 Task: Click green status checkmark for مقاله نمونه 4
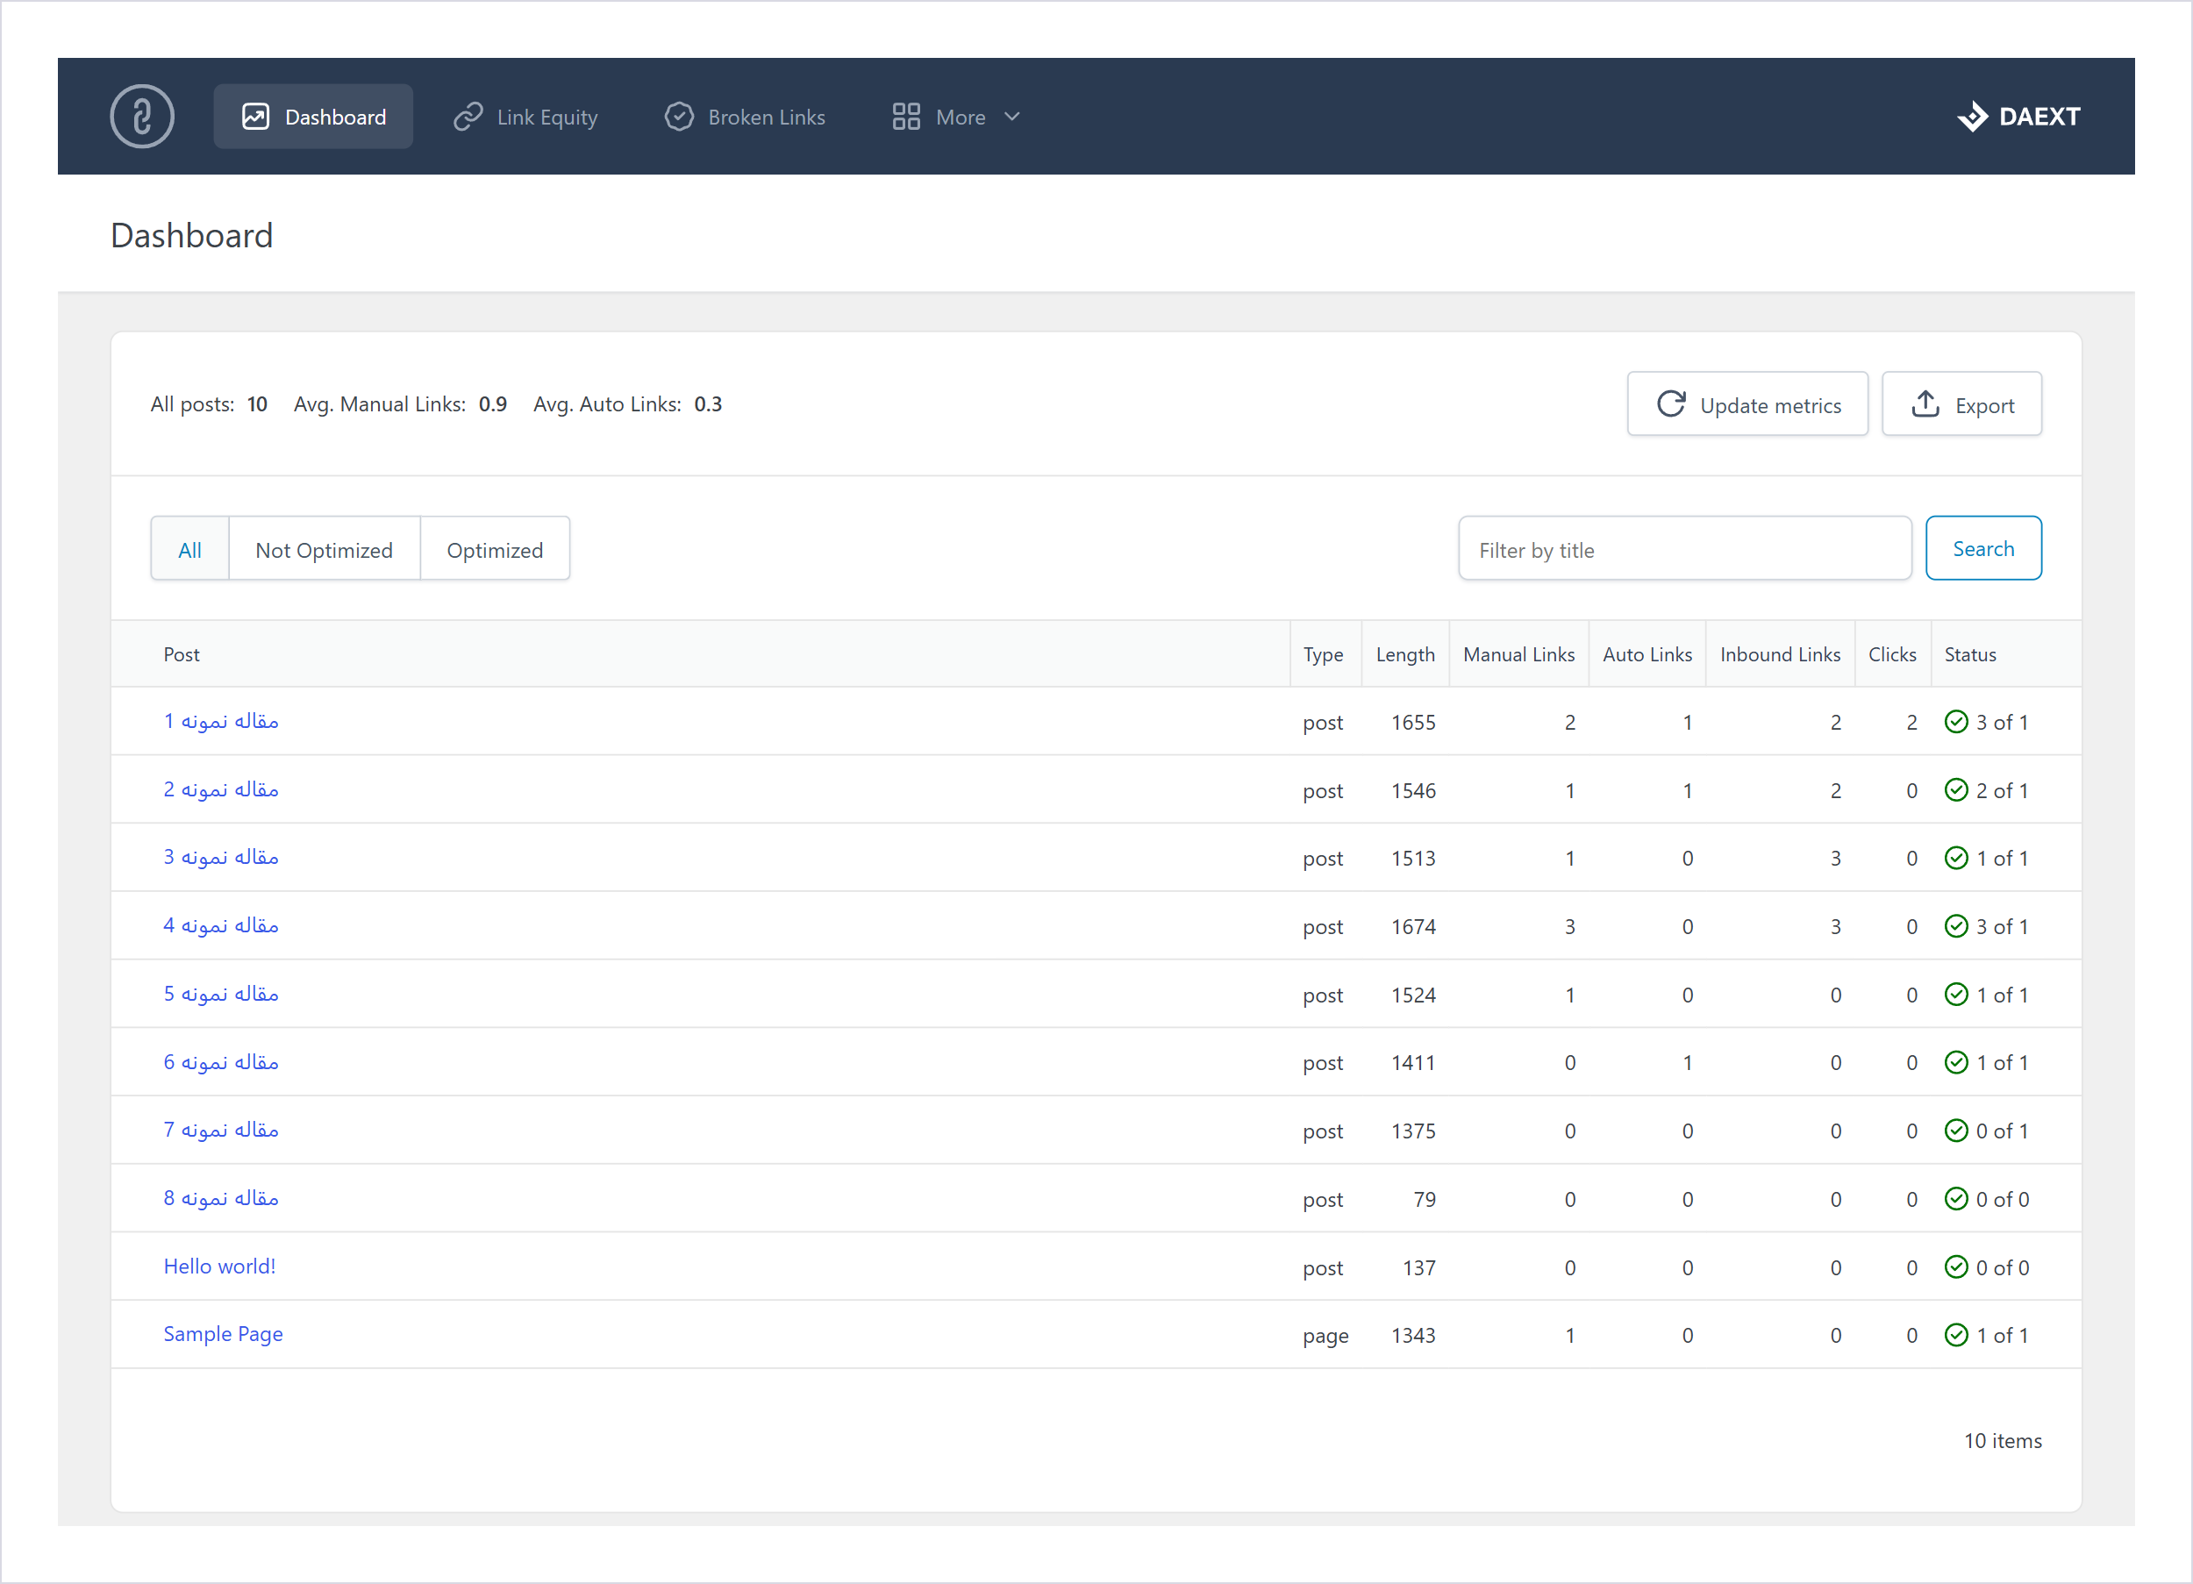1955,926
